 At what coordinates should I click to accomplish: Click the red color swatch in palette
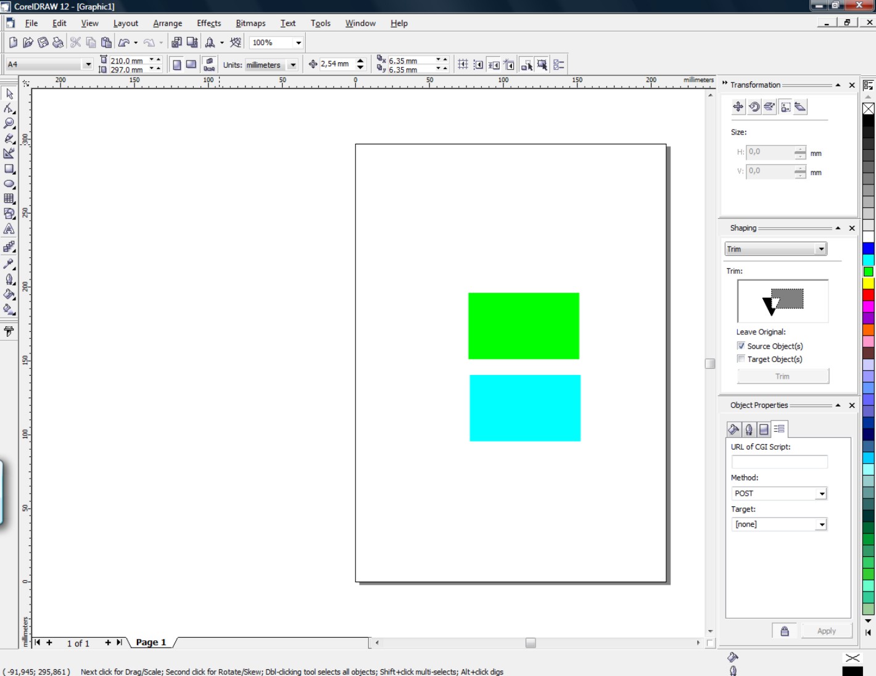coord(868,295)
